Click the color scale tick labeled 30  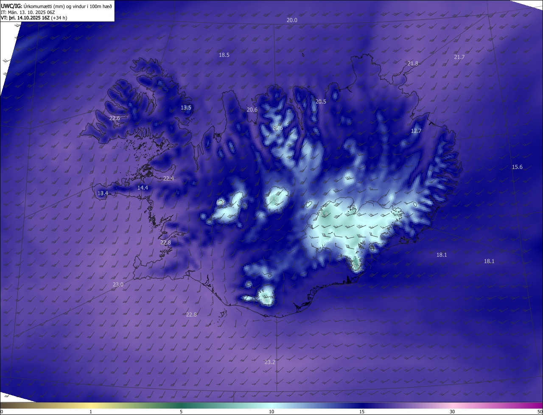tap(452, 412)
